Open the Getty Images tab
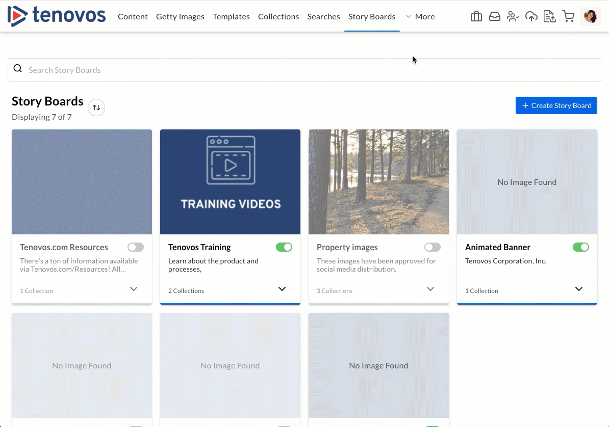The width and height of the screenshot is (609, 427). tap(180, 16)
